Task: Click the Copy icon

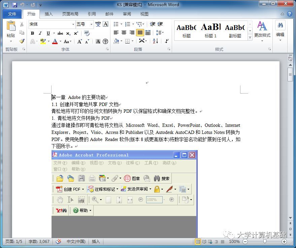Action: (22, 32)
